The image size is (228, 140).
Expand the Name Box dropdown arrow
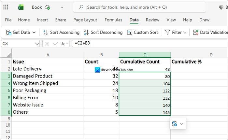37,44
